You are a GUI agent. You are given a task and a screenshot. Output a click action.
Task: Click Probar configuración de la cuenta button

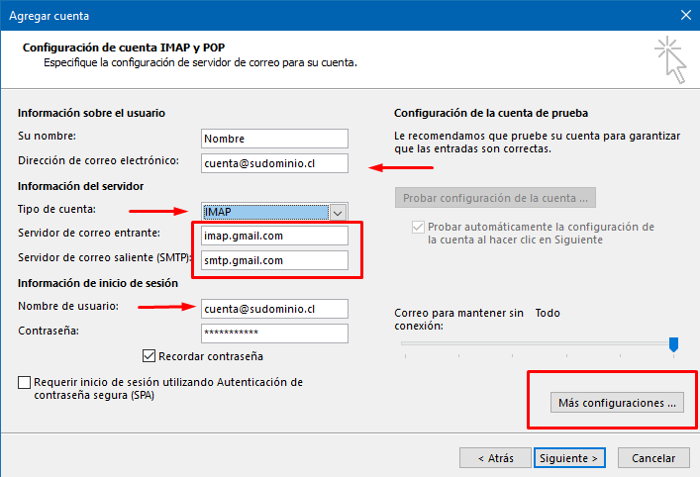tap(495, 198)
